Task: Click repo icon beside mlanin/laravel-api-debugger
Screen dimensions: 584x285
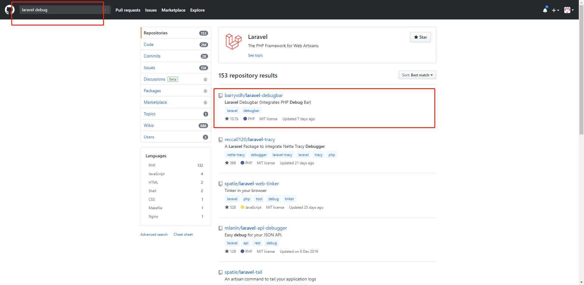Action: (221, 228)
